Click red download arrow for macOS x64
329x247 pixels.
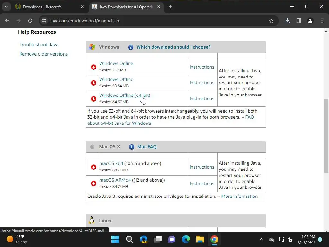93,167
